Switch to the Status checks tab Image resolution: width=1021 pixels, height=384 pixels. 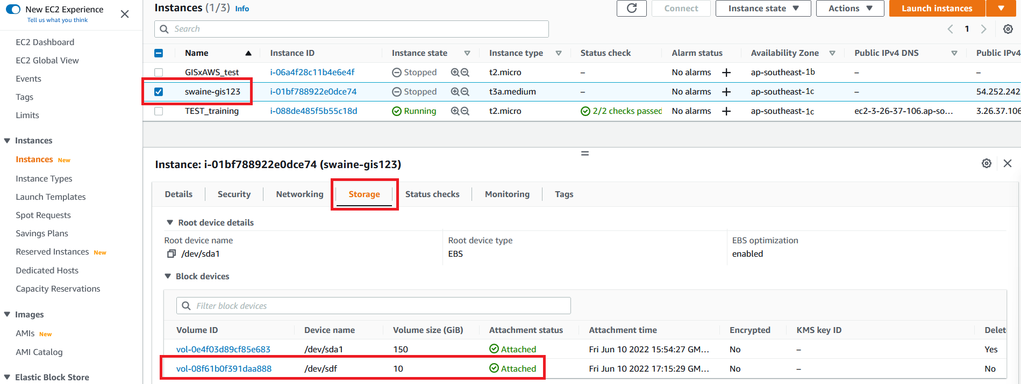click(x=432, y=194)
